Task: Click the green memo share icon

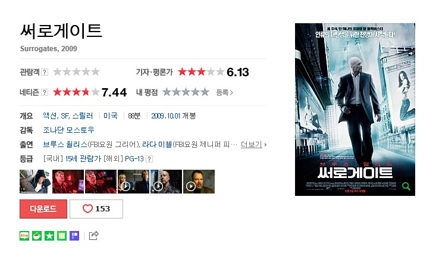Action: tap(62, 236)
